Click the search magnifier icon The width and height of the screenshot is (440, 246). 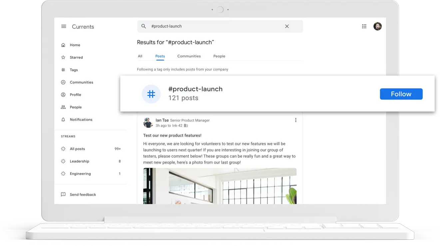[x=144, y=26]
